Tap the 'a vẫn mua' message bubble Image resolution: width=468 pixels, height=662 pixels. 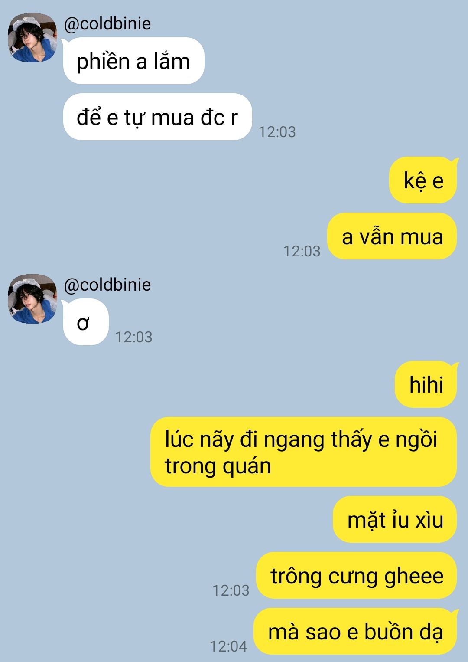[x=392, y=236]
